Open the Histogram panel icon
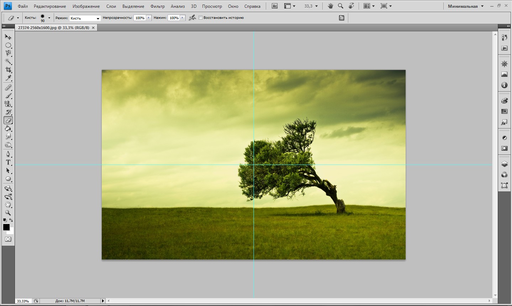512x306 pixels. pyautogui.click(x=504, y=75)
